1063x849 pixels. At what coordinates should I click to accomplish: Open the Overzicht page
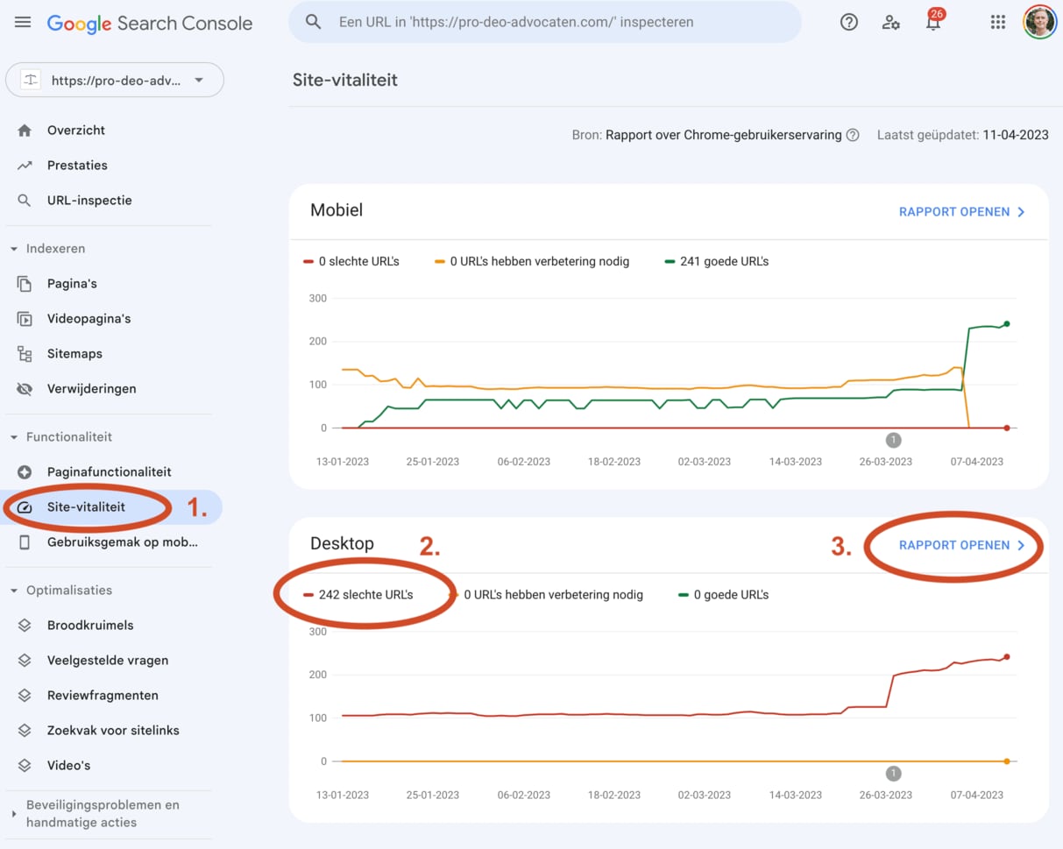point(76,131)
